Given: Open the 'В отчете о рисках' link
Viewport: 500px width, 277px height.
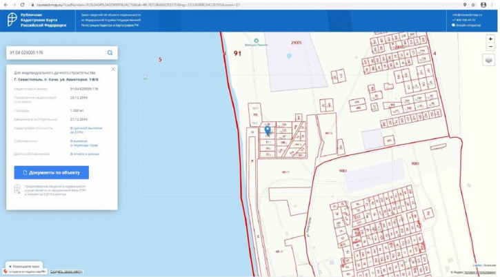Looking at the screenshot, I should point(84,154).
